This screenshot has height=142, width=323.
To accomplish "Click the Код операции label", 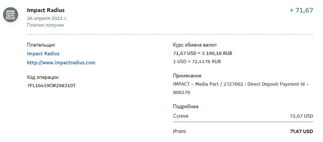I will [43, 77].
